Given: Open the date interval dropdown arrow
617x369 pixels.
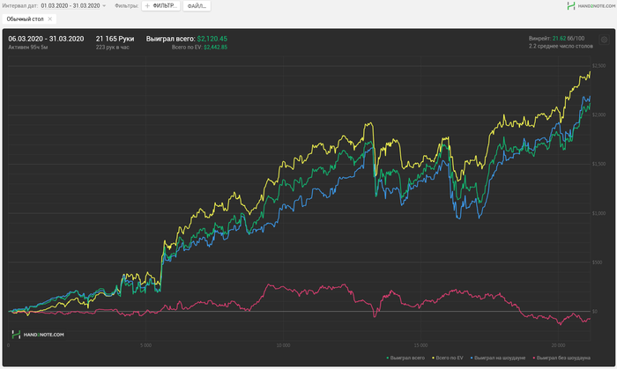Looking at the screenshot, I should tap(104, 6).
